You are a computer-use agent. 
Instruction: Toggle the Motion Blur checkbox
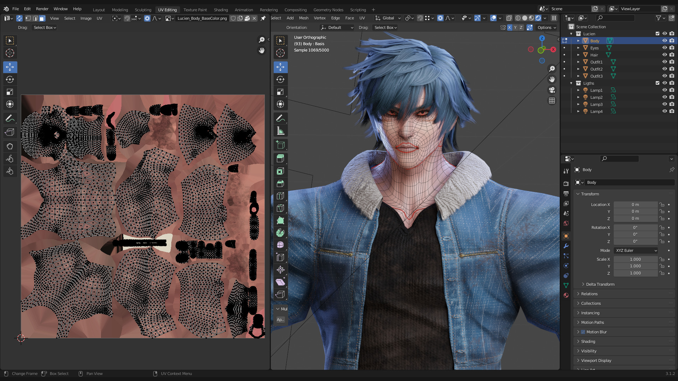tap(583, 332)
